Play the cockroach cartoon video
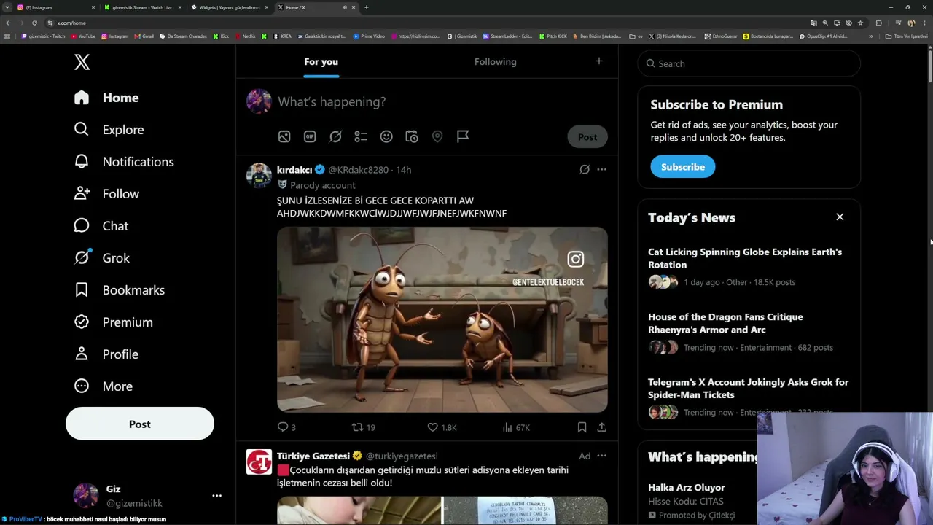933x525 pixels. click(442, 319)
